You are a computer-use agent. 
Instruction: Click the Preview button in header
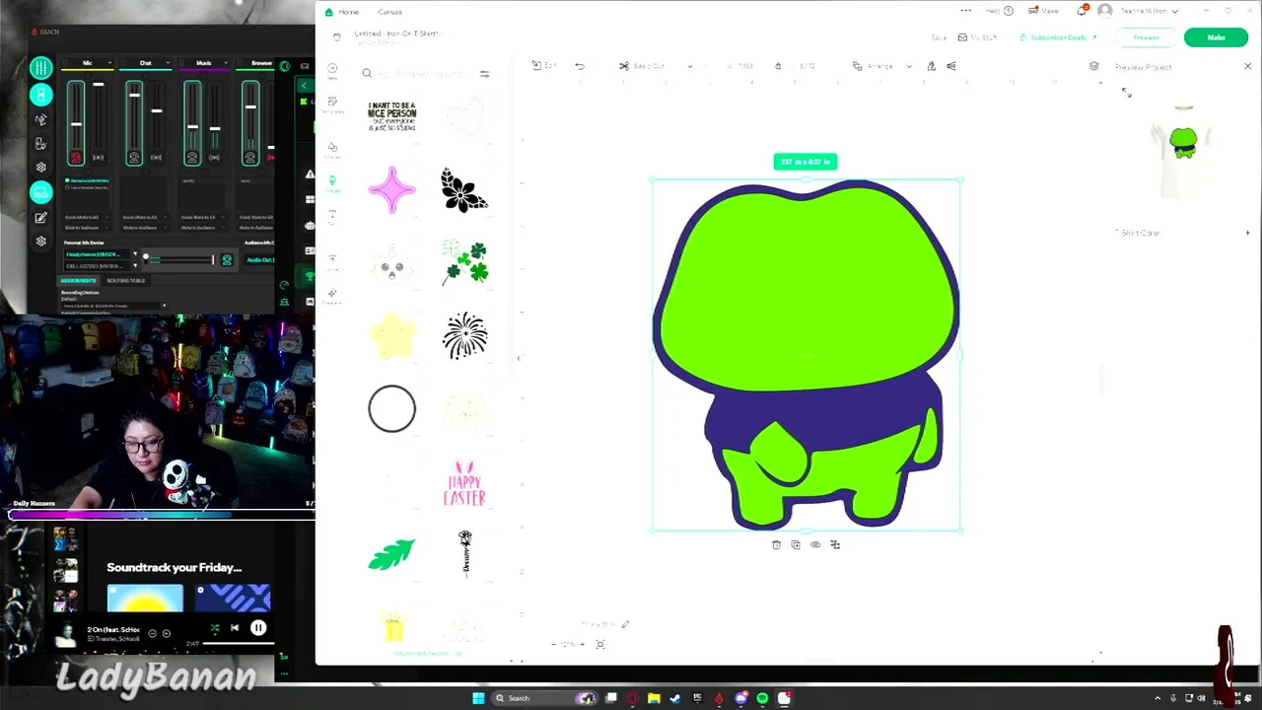[x=1146, y=37]
